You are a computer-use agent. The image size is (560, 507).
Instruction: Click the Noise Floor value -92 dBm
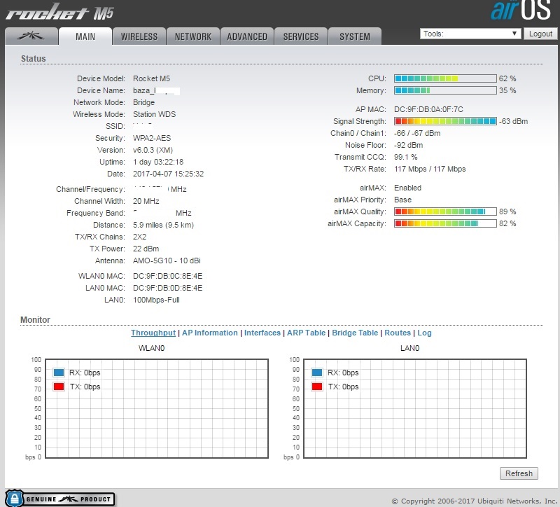(x=409, y=145)
